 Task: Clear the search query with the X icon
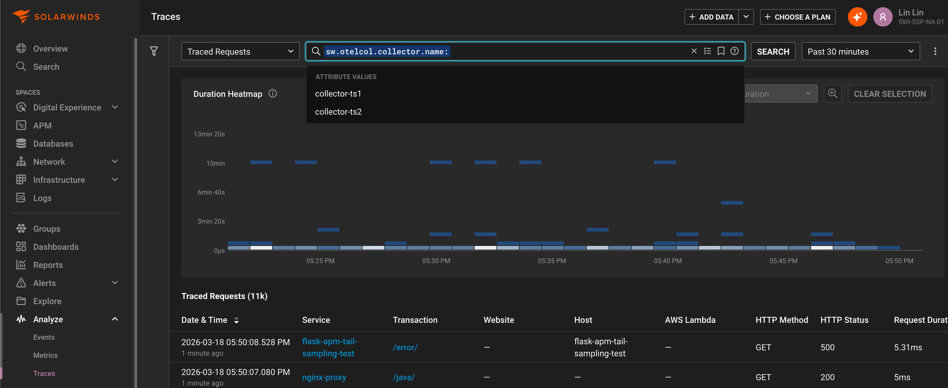[694, 51]
